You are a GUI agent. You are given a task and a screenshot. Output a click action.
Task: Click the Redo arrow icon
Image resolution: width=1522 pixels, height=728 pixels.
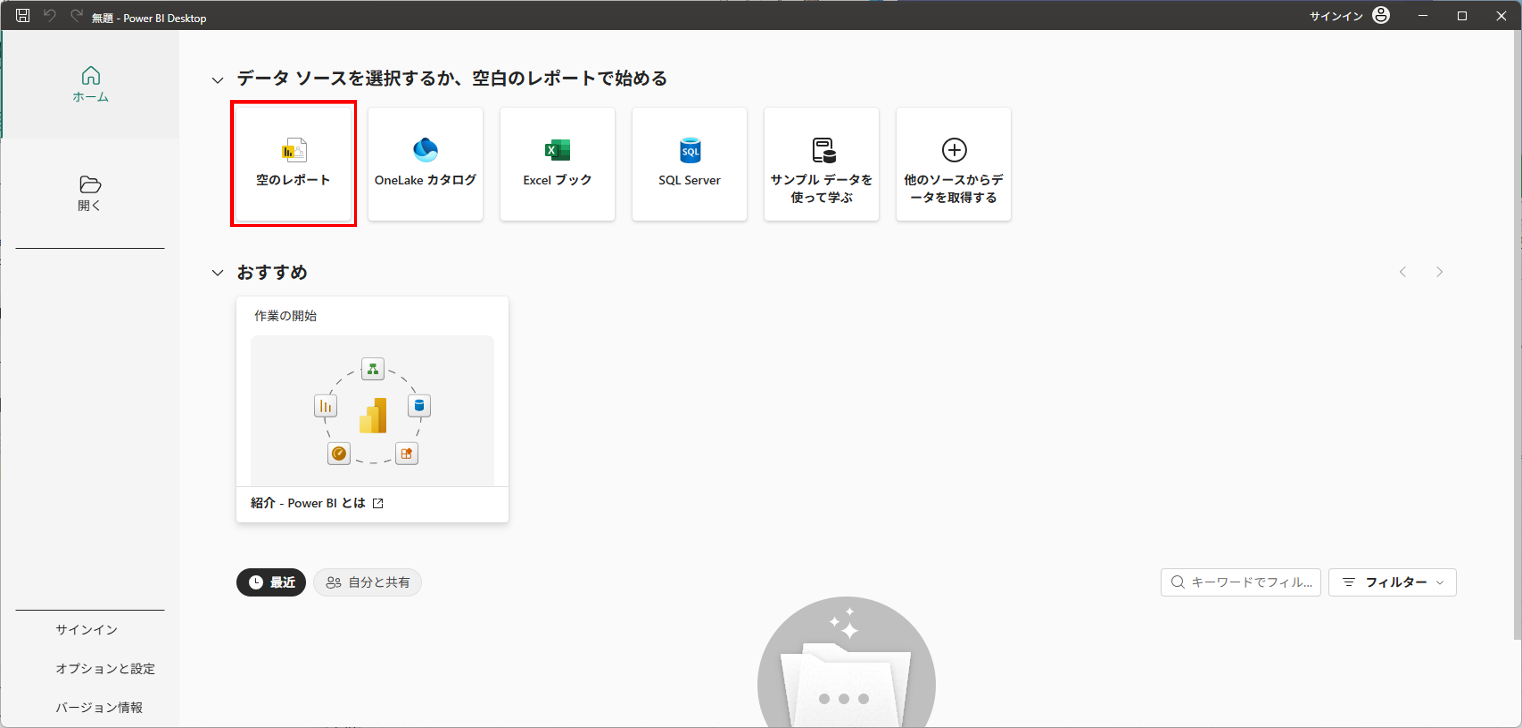pos(76,16)
